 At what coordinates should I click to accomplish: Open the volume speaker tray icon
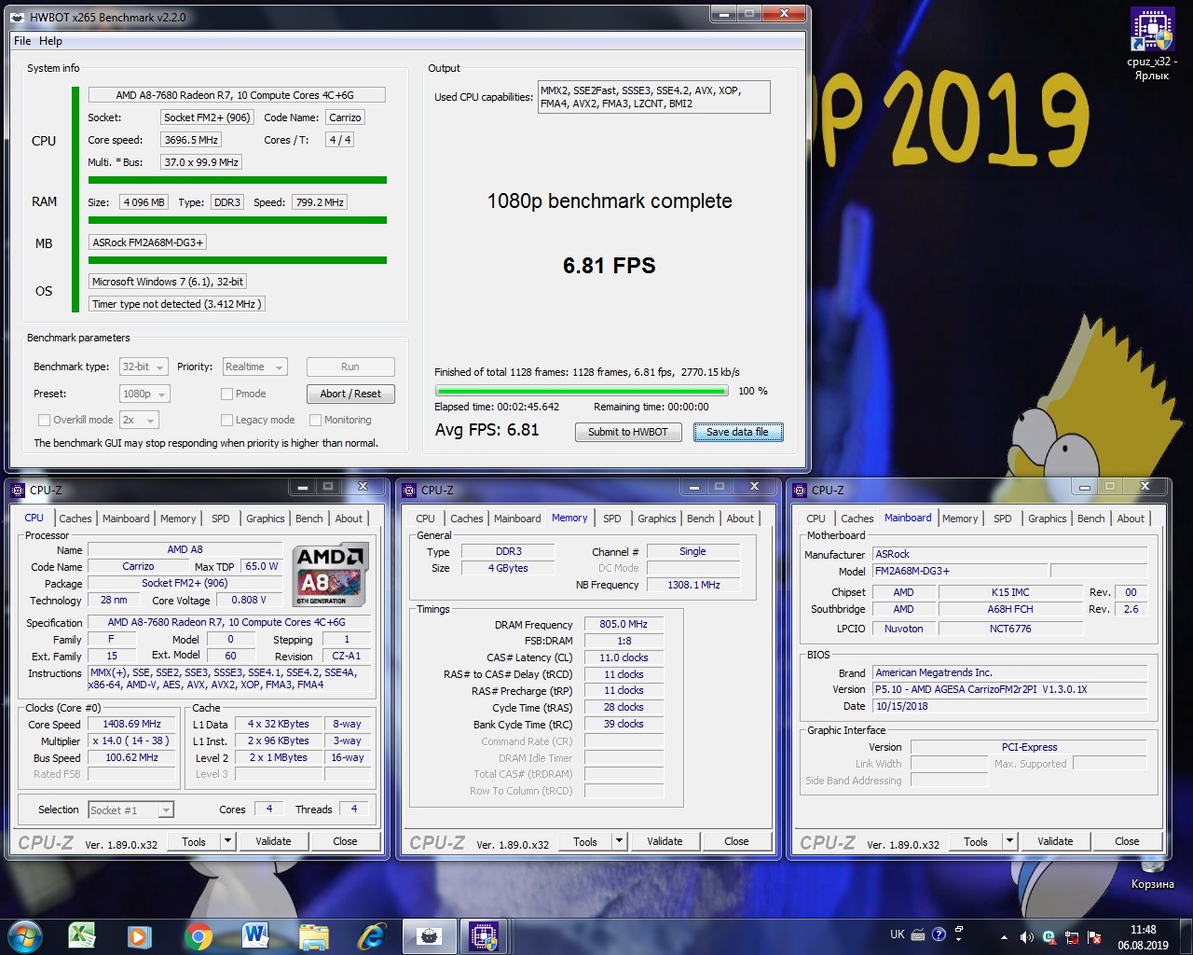tap(1026, 937)
